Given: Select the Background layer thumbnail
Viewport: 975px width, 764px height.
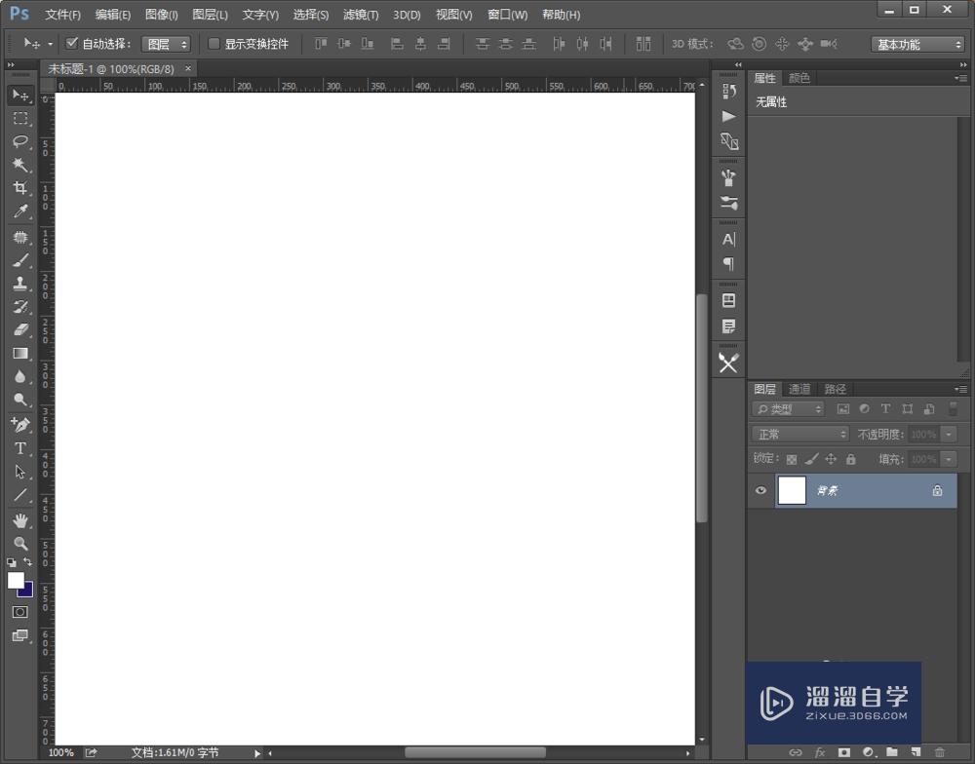Looking at the screenshot, I should click(792, 490).
